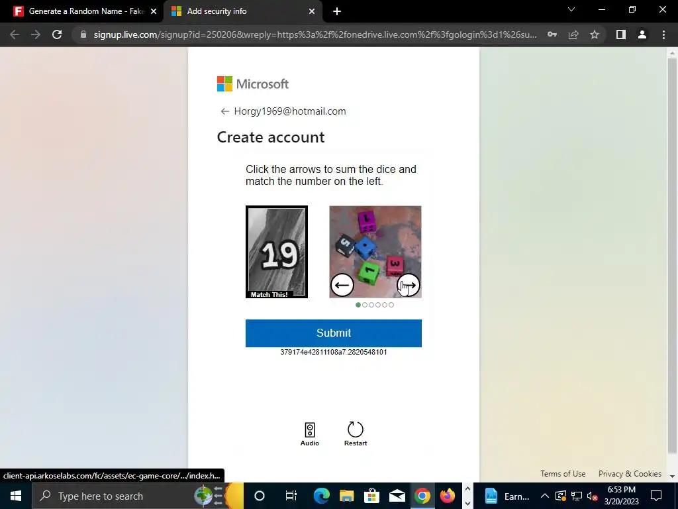Viewport: 678px width, 509px height.
Task: Restart the captcha puzzle
Action: [x=356, y=434]
